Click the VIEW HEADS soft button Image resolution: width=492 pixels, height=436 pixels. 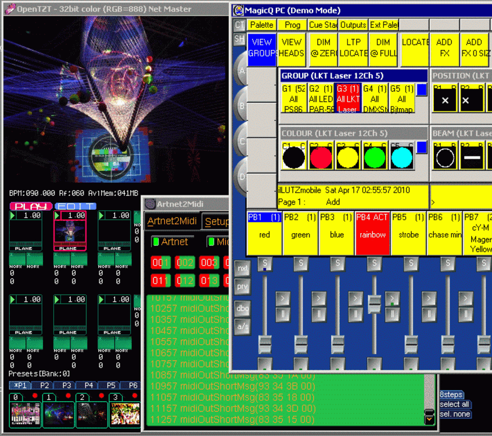coord(292,49)
